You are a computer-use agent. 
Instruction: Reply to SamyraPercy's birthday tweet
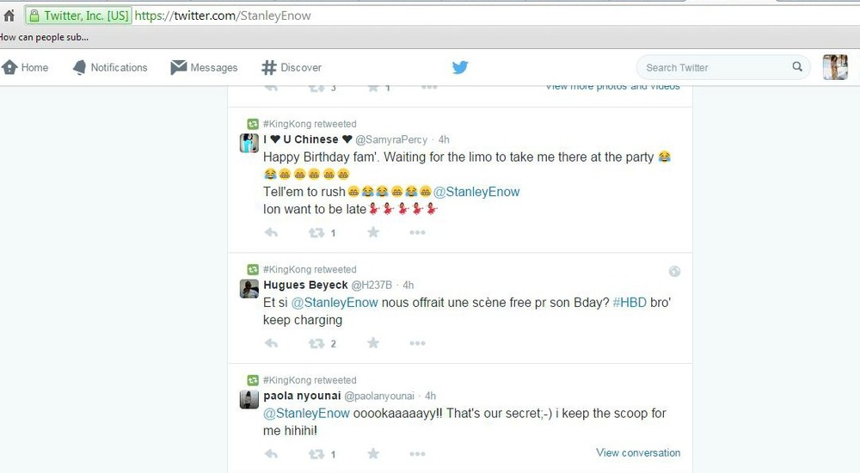tap(272, 233)
